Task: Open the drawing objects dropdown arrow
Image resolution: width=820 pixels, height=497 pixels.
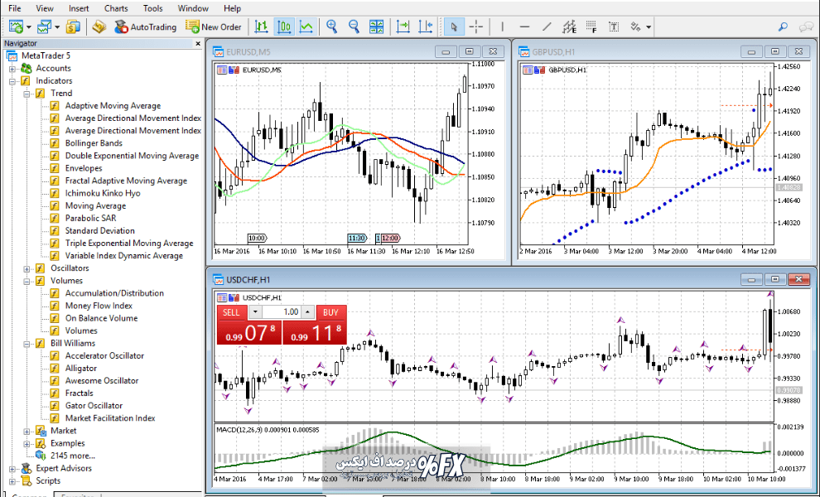Action: tap(649, 27)
